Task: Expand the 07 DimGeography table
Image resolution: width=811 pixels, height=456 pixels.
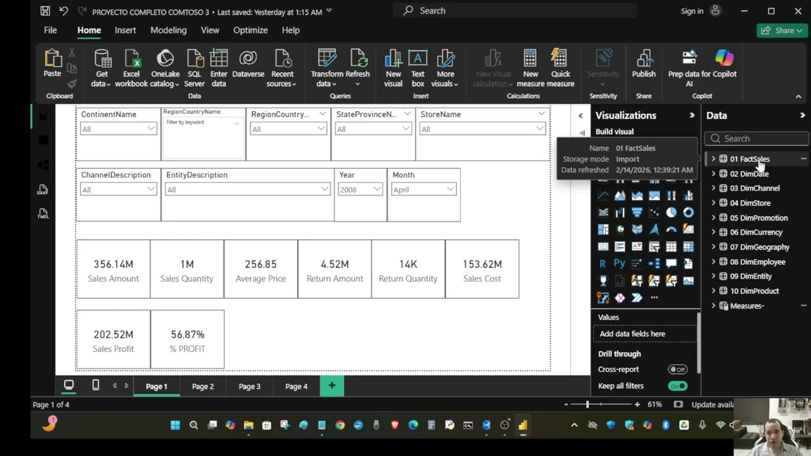Action: click(713, 247)
